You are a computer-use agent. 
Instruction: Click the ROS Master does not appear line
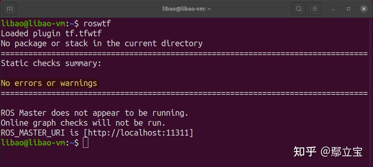(x=95, y=113)
